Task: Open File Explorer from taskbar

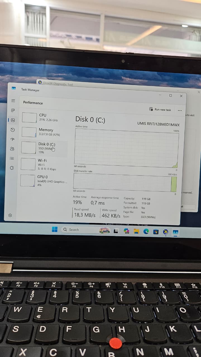Action: [x=136, y=231]
